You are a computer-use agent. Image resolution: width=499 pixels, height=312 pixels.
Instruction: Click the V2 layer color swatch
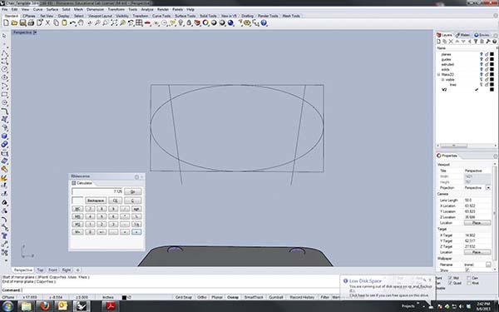point(492,90)
